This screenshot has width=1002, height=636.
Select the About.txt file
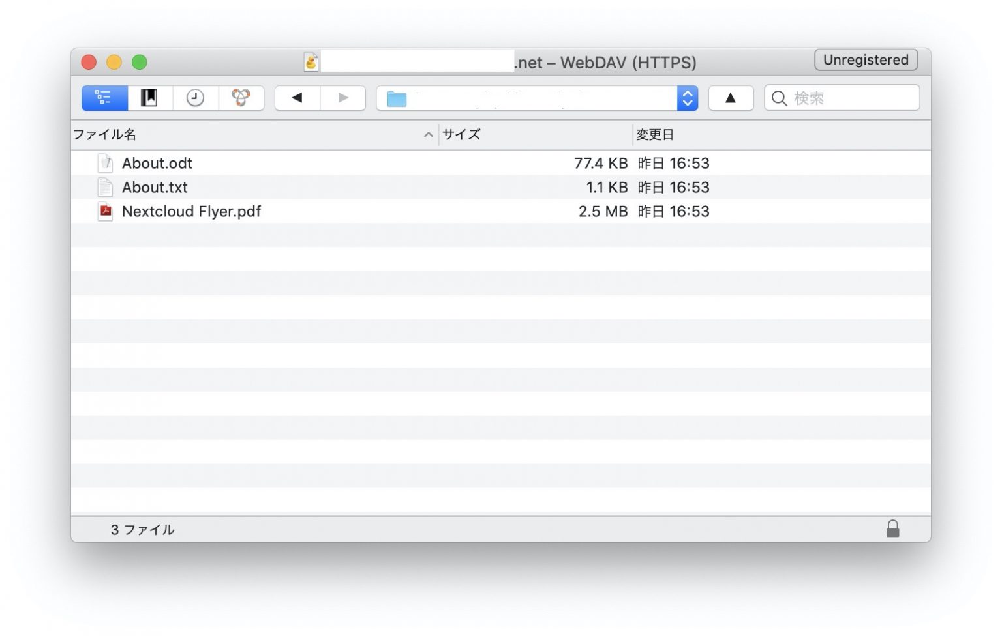point(155,188)
